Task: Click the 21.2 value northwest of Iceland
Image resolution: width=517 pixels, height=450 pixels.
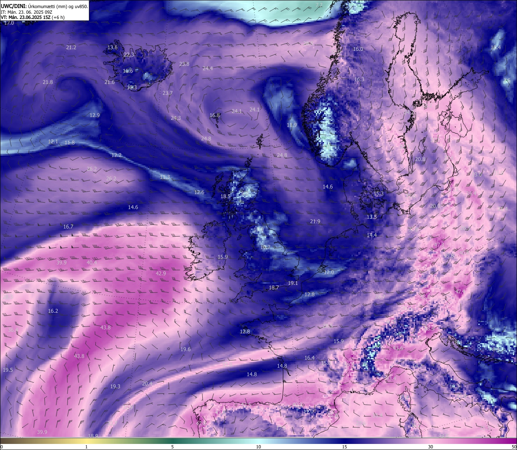Action: click(x=71, y=47)
